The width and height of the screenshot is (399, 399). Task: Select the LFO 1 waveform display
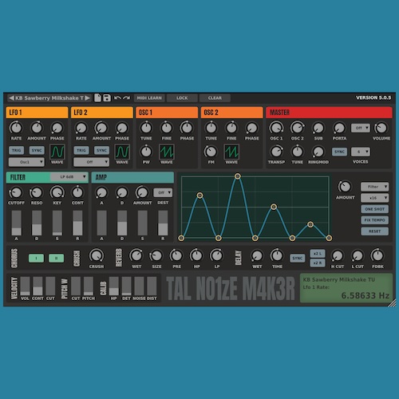pos(57,152)
